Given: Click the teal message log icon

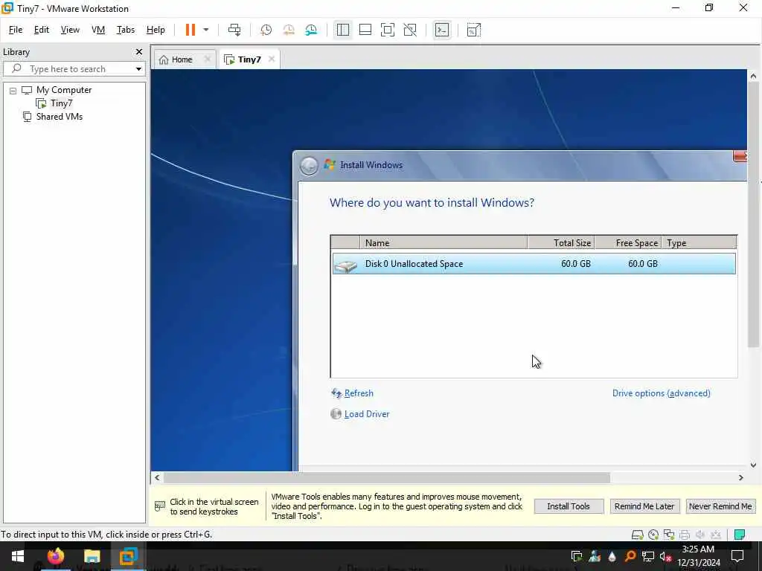Looking at the screenshot, I should pos(740,535).
